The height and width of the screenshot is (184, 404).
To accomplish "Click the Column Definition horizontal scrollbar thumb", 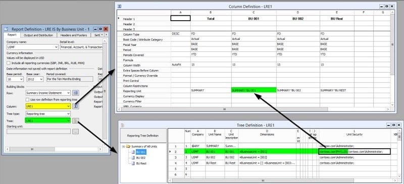I will tap(224, 109).
